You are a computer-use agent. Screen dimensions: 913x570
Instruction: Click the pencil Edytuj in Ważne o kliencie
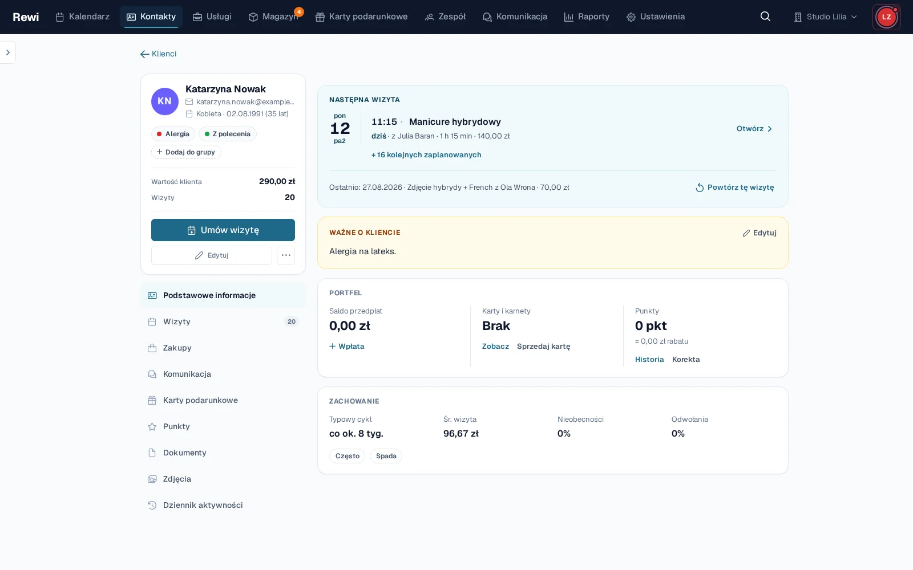pos(759,233)
